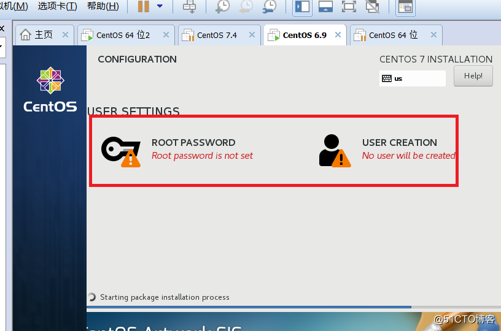Take a snapshot of the virtual machine

click(222, 6)
